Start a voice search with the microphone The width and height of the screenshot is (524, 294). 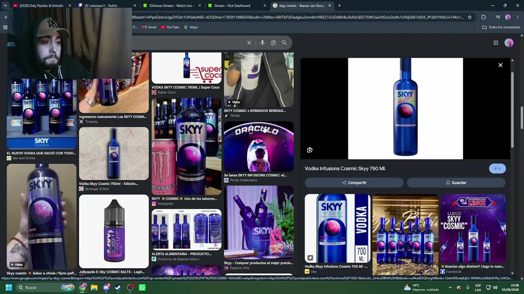pyautogui.click(x=262, y=42)
